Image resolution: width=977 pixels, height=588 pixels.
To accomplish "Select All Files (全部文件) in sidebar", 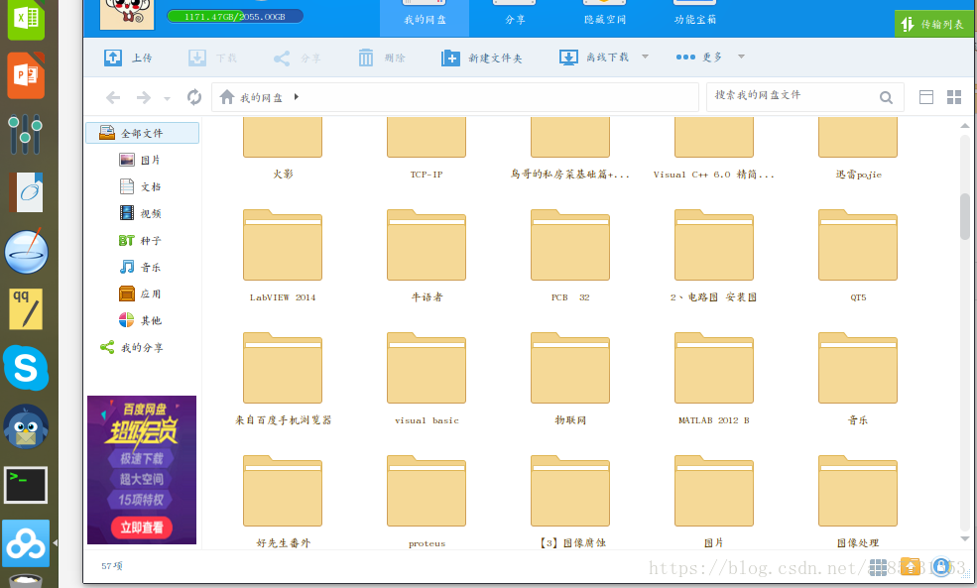I will tap(142, 133).
